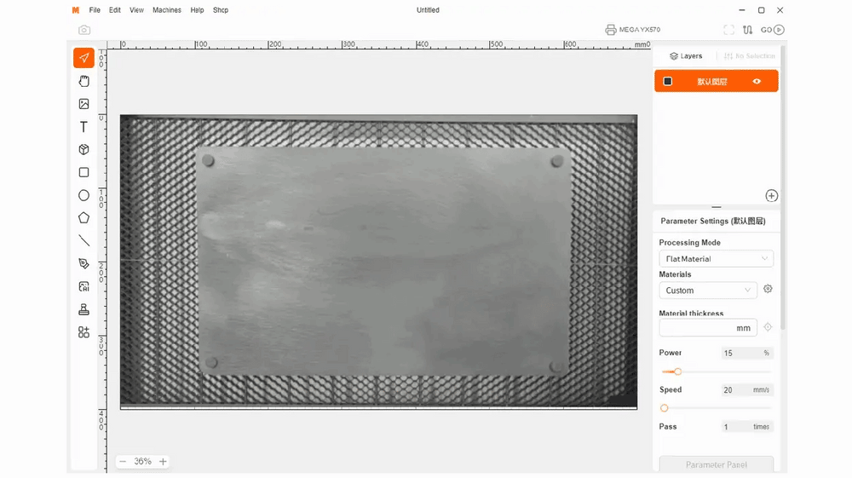The height and width of the screenshot is (478, 852).
Task: Activate the pen path tool
Action: (83, 263)
